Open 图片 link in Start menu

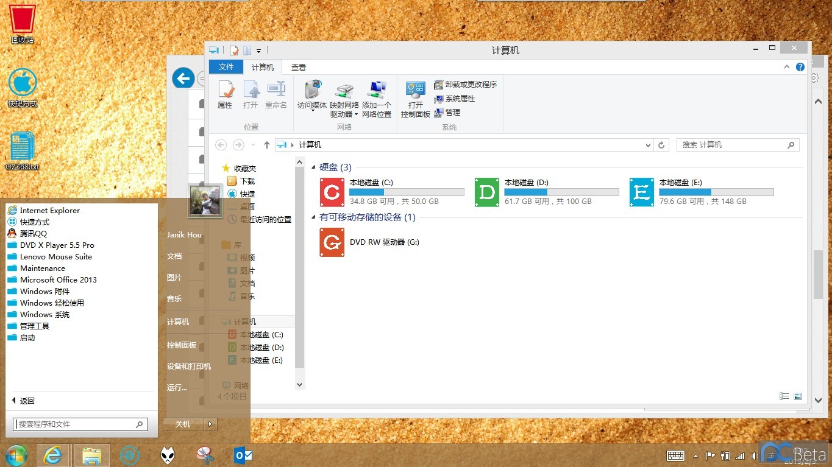point(174,278)
